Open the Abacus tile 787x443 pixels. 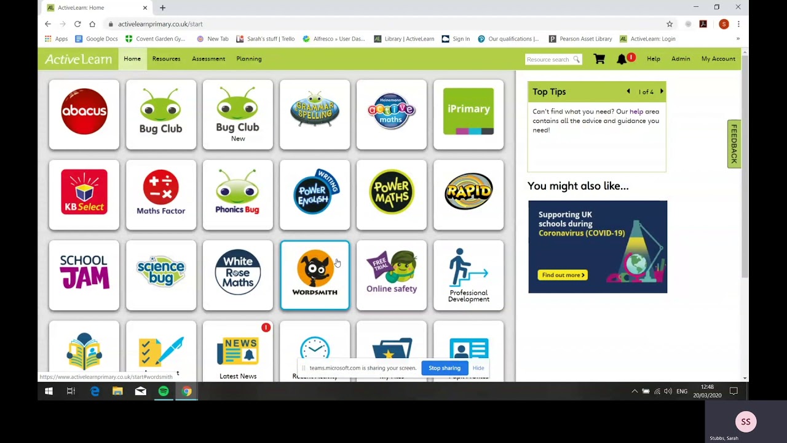tap(84, 114)
